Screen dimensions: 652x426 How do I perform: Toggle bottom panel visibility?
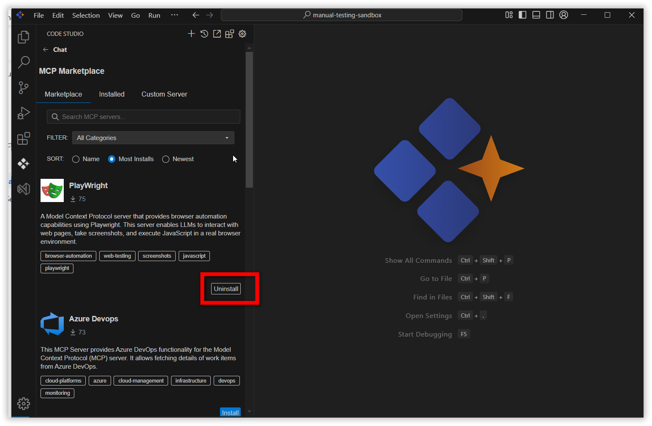(536, 15)
